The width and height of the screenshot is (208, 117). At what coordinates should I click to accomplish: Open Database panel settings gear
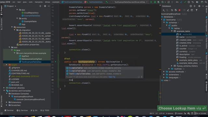199,6
